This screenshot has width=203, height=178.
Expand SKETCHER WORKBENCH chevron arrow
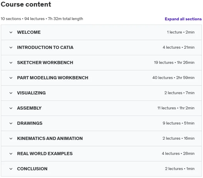(x=11, y=63)
